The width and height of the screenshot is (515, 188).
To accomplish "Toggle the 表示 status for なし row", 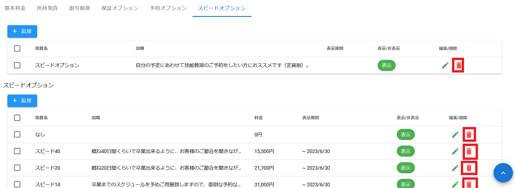I will 405,134.
